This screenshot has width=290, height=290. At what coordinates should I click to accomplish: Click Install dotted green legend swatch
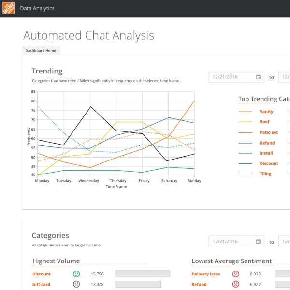(x=246, y=153)
